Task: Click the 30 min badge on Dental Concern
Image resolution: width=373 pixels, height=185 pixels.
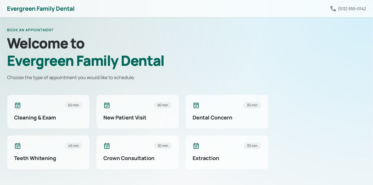Action: [252, 105]
